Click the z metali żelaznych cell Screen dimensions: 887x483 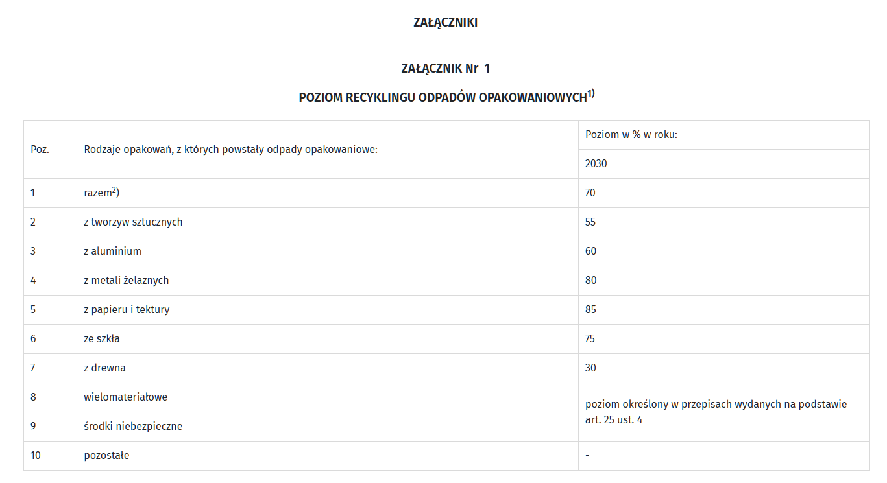click(126, 281)
